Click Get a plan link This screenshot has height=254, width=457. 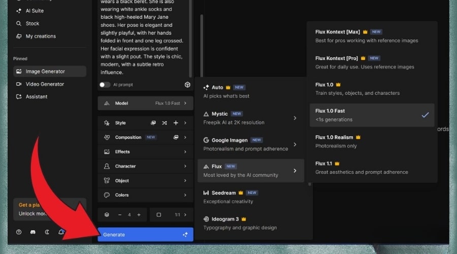coord(29,205)
